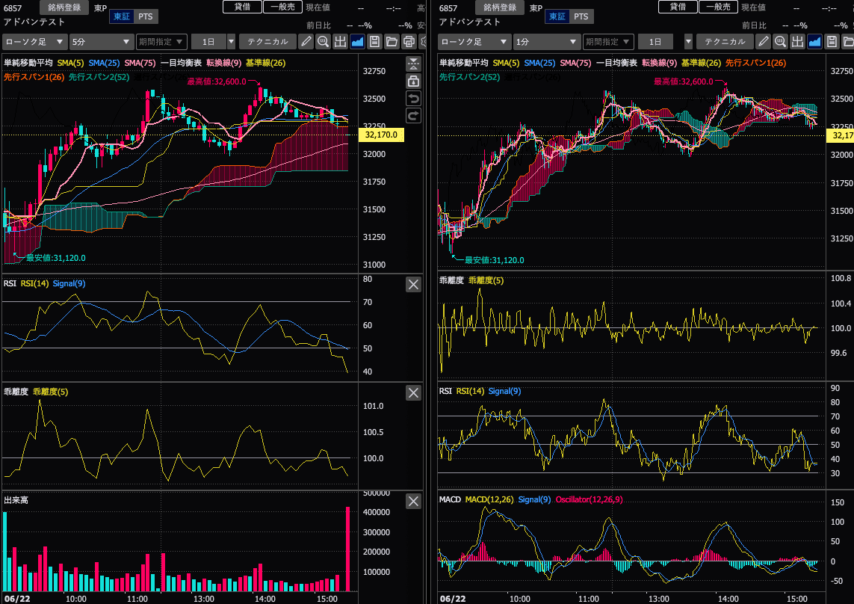This screenshot has width=854, height=604.
Task: Open the 1分 interval dropdown in right chart
Action: tap(547, 41)
